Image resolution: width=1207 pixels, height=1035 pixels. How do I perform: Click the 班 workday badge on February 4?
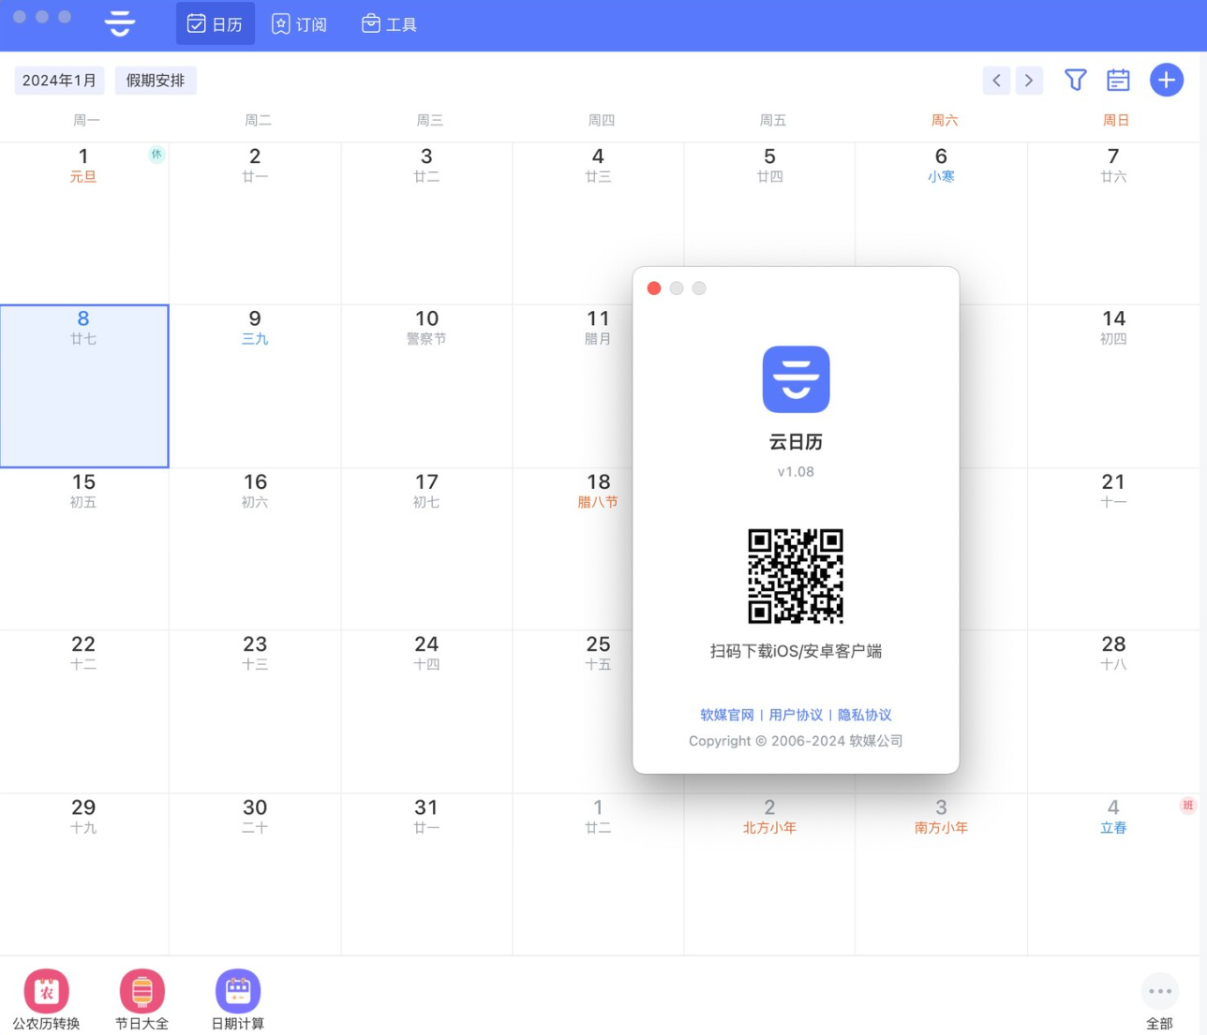[1187, 806]
